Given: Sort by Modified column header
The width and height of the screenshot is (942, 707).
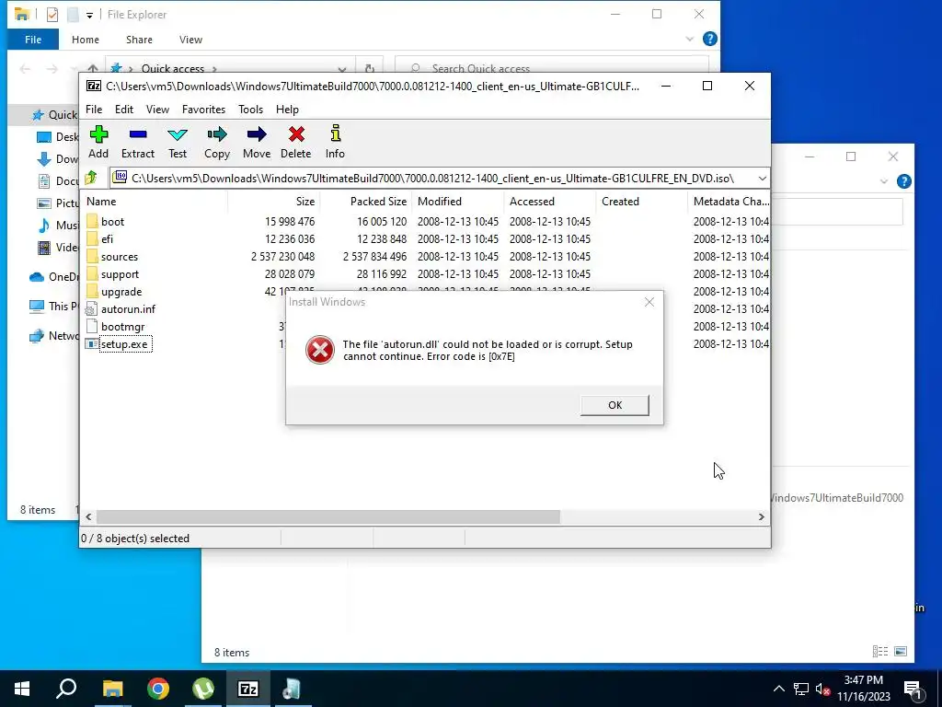Looking at the screenshot, I should point(440,202).
